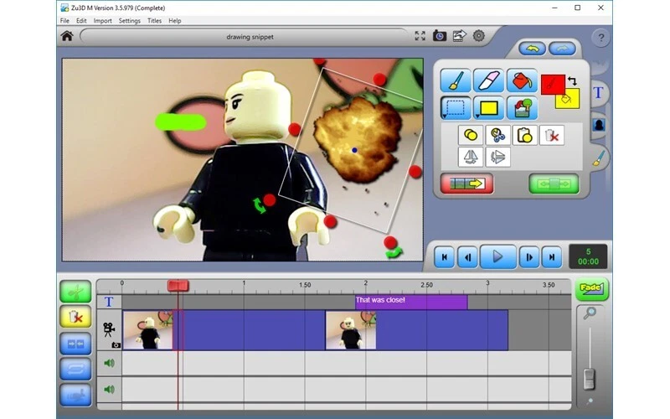Click the yellow delete frames trash button

(75, 317)
